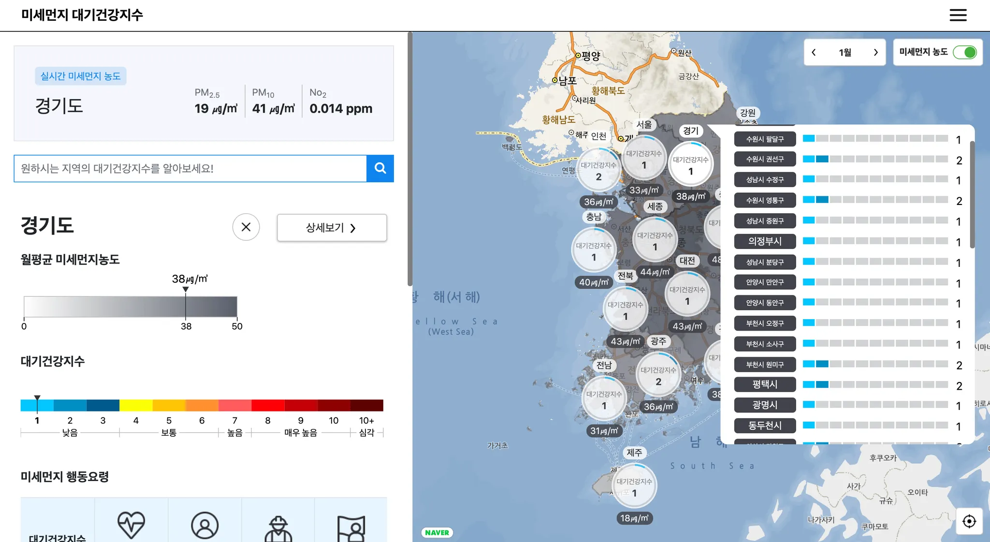The height and width of the screenshot is (542, 990).
Task: Go to previous month arrow
Action: pos(814,52)
